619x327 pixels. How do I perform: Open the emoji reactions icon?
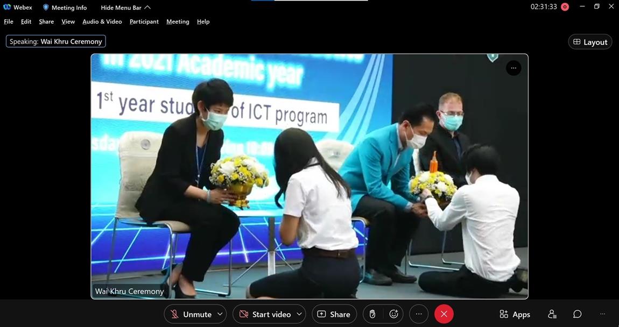pyautogui.click(x=393, y=314)
